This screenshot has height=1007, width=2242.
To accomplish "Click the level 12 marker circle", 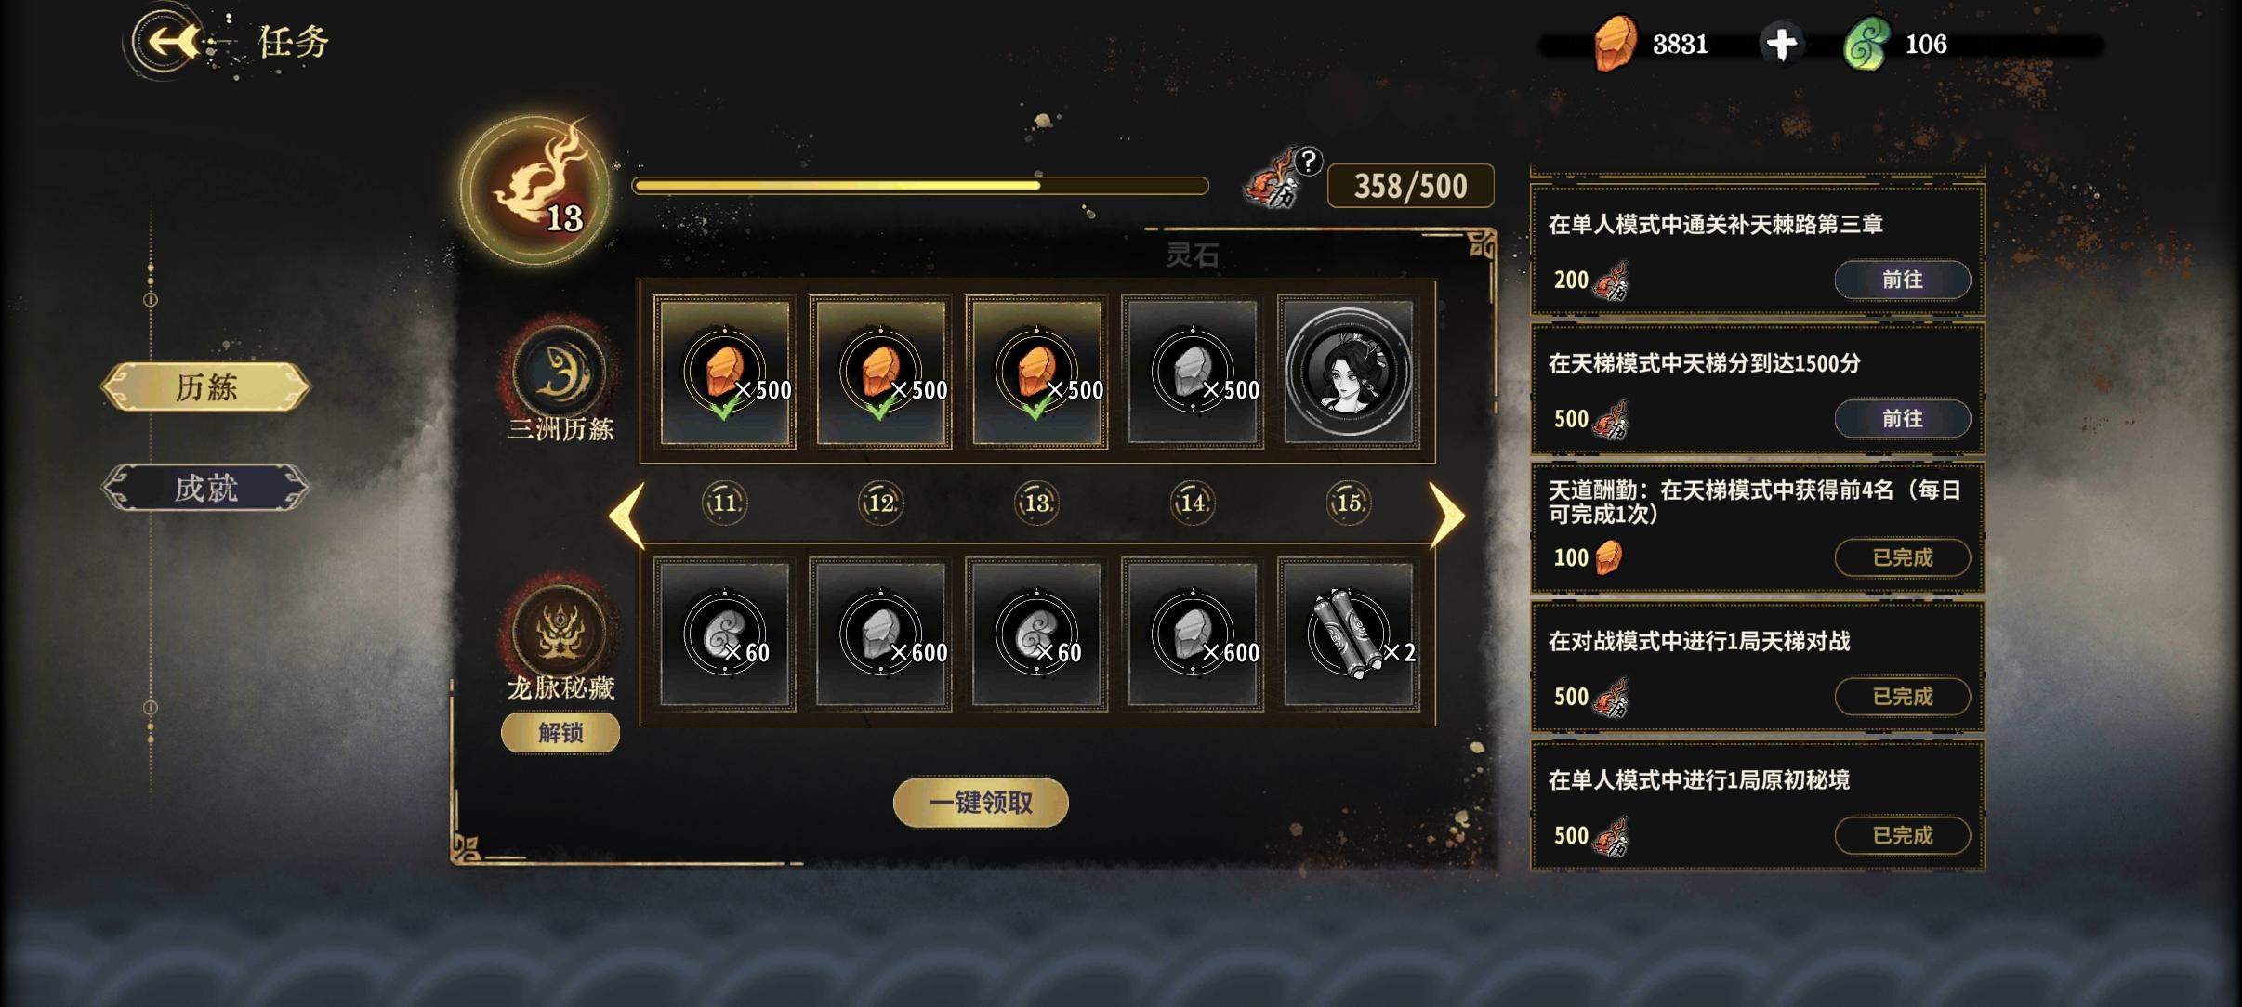I will (x=880, y=503).
